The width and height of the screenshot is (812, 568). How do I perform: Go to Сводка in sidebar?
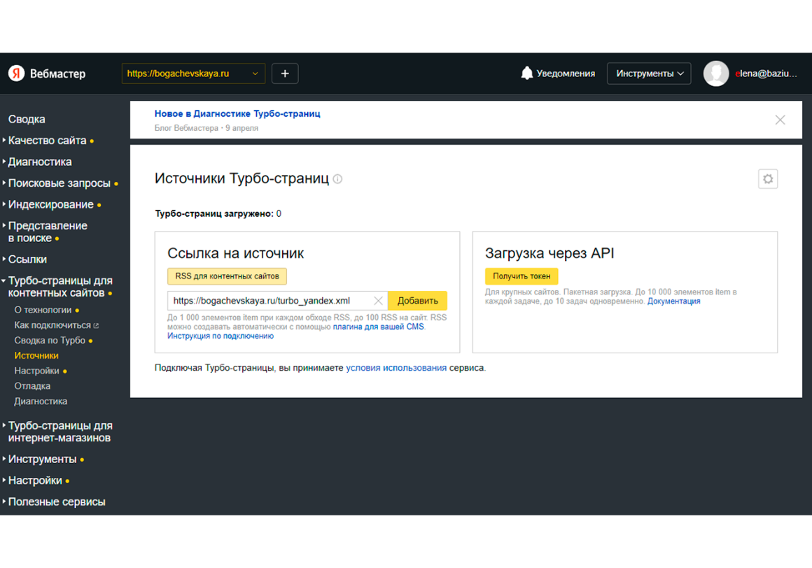(27, 119)
